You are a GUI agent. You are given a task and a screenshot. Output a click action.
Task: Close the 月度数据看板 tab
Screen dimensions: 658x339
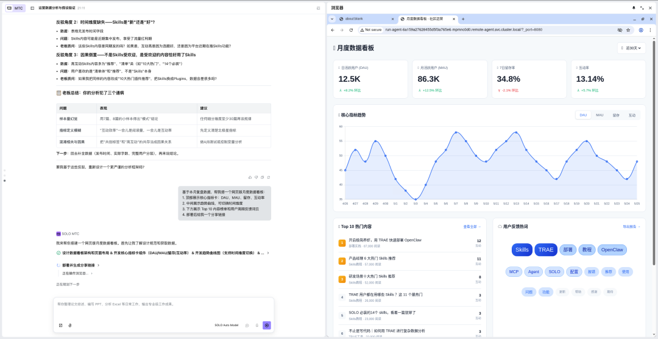pyautogui.click(x=454, y=19)
